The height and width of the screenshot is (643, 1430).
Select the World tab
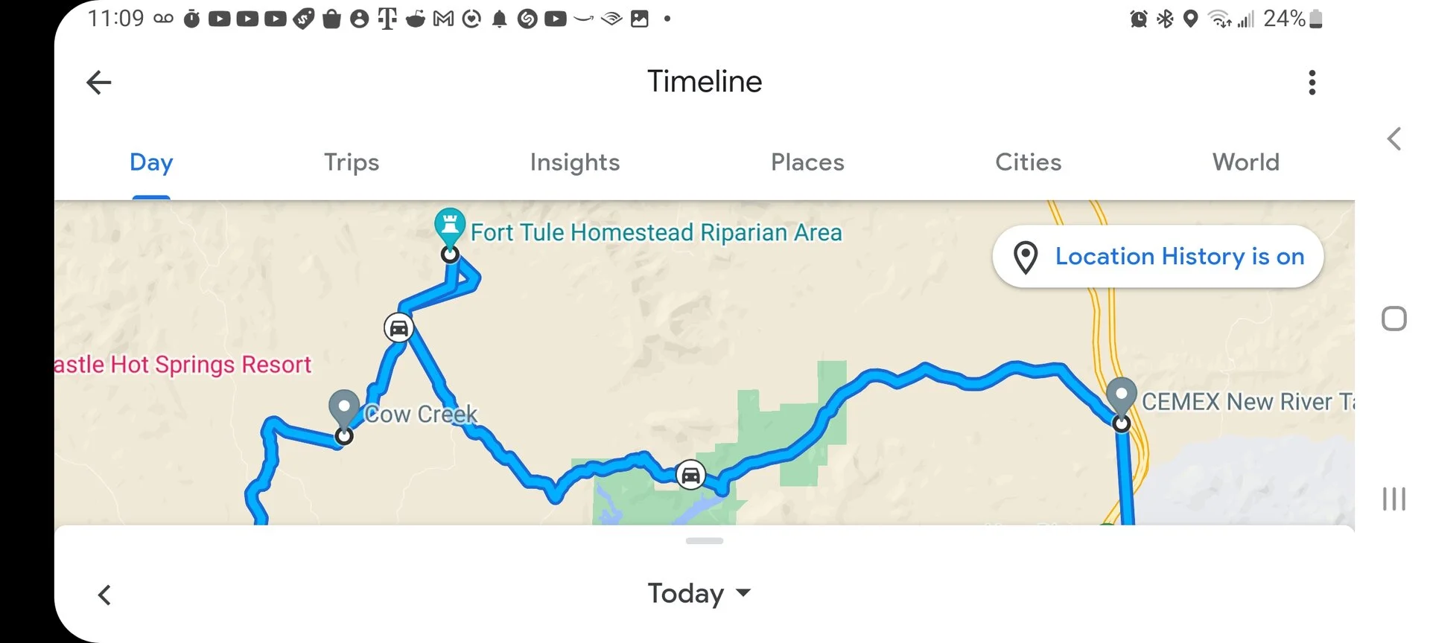1245,162
